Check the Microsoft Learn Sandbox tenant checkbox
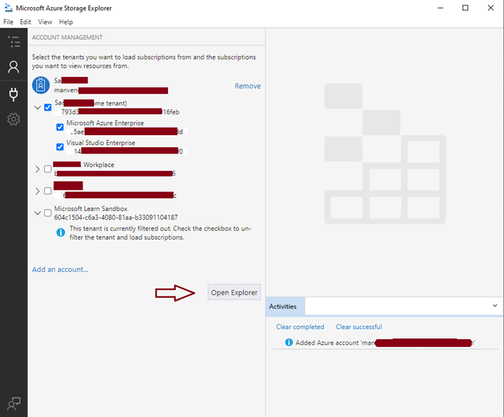The height and width of the screenshot is (417, 504). pyautogui.click(x=48, y=212)
